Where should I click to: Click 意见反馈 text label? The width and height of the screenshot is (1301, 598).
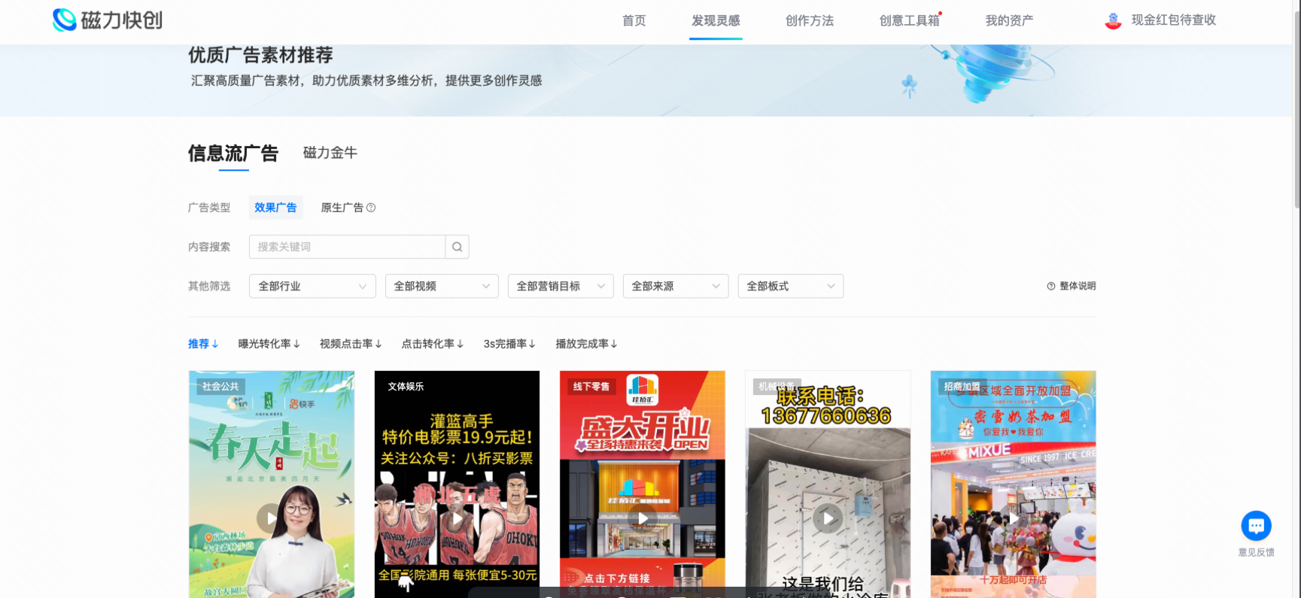[1257, 552]
